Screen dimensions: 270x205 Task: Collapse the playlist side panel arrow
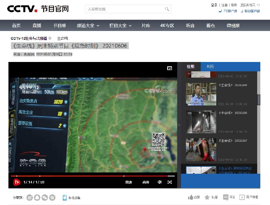point(179,125)
